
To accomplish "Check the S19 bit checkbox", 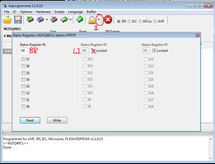I will pyautogui.click(x=146, y=86).
